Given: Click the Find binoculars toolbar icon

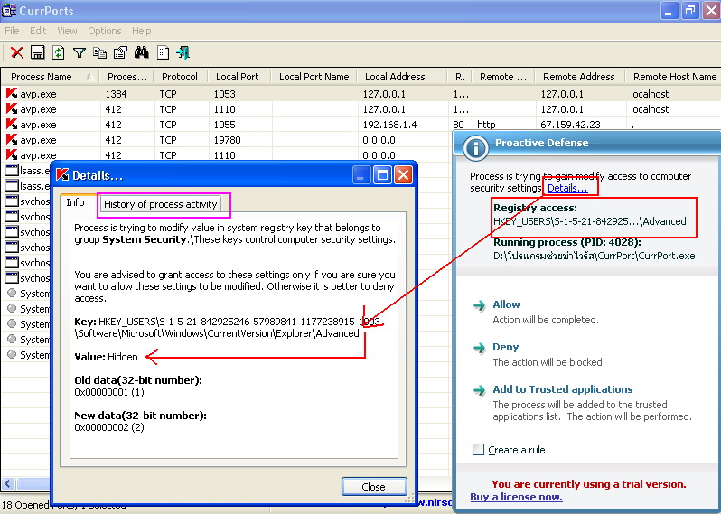Looking at the screenshot, I should click(141, 52).
